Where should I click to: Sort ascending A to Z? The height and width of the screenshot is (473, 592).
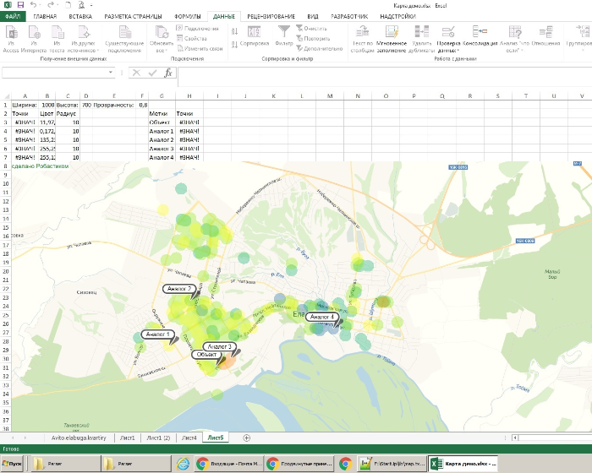tap(234, 31)
